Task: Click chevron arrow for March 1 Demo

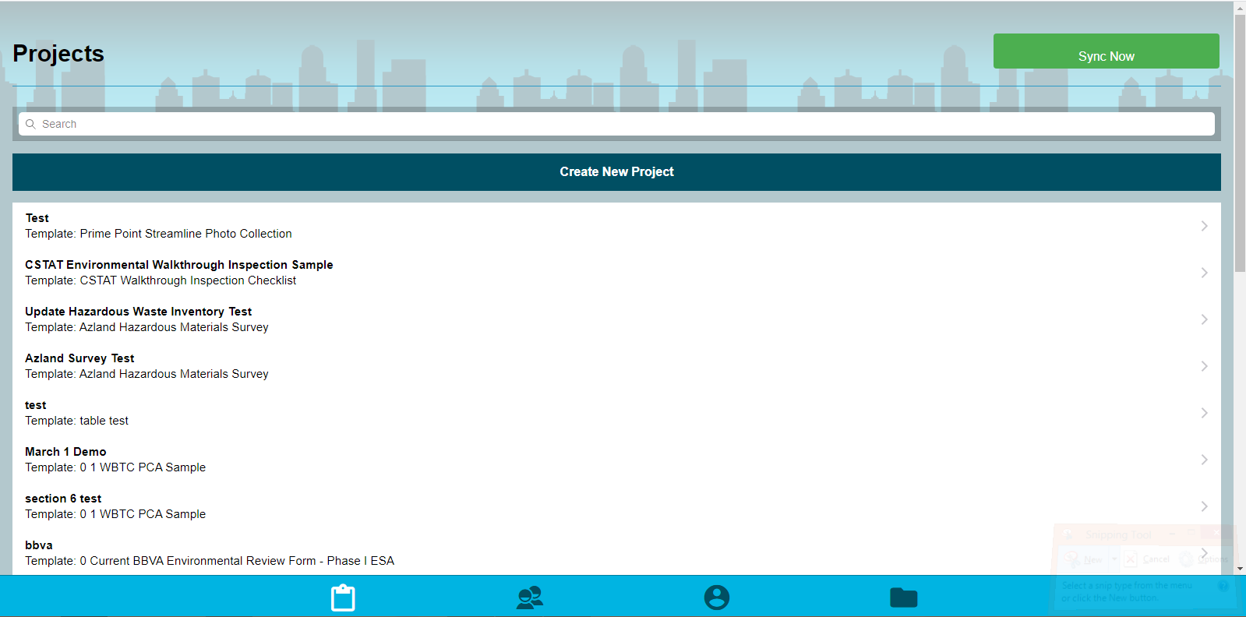Action: tap(1204, 460)
